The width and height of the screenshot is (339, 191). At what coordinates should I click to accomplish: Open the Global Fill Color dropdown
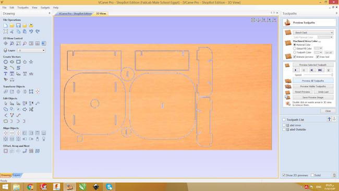click(x=318, y=48)
